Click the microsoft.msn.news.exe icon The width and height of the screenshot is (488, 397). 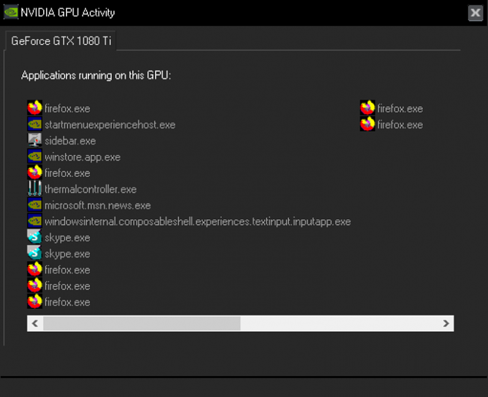[x=35, y=206]
